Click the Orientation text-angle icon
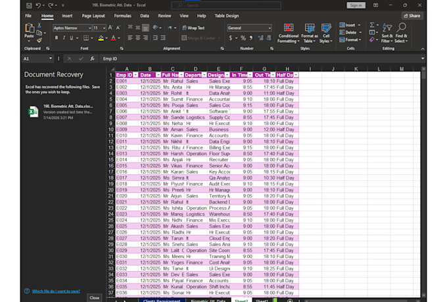The image size is (447, 302). (x=155, y=28)
